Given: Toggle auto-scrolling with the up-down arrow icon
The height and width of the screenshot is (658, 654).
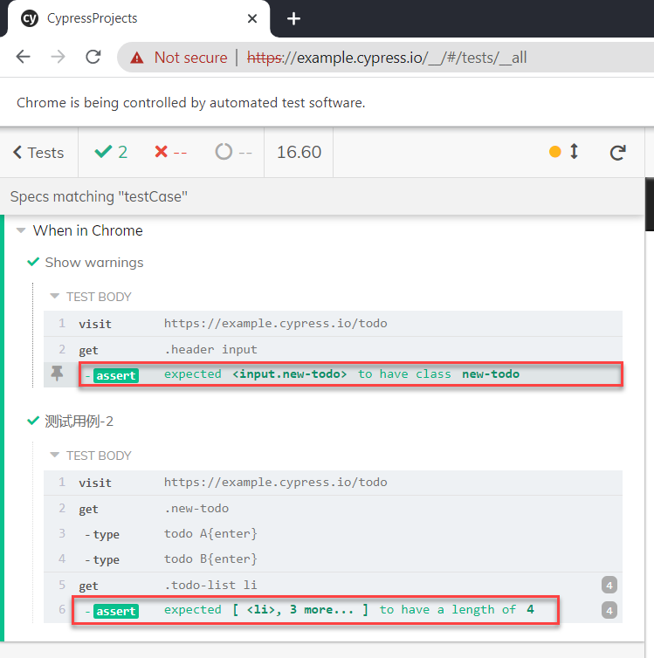Looking at the screenshot, I should 575,152.
